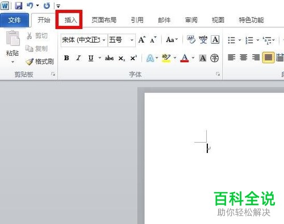Open numbering library dropdown arrow

257,40
